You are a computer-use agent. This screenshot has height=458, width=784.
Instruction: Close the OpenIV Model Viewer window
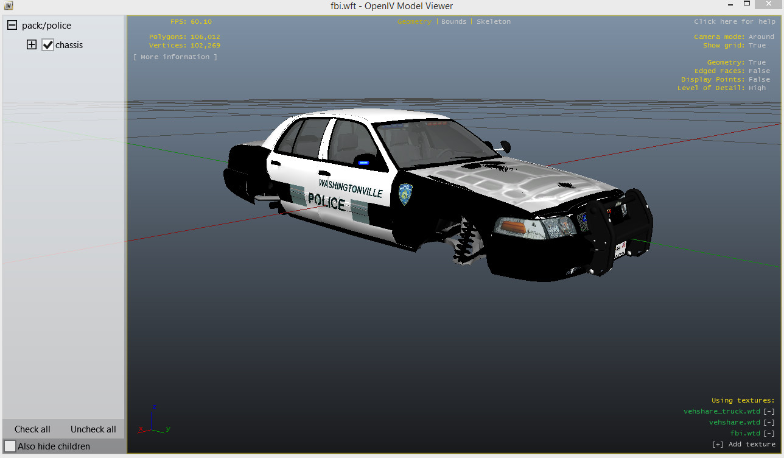(x=768, y=5)
